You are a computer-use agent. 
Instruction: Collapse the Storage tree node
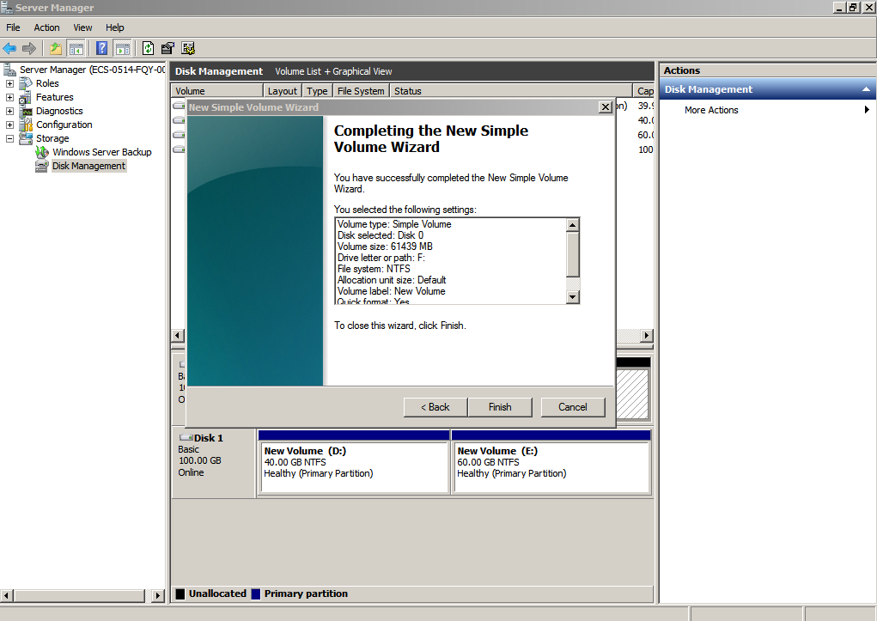click(x=9, y=138)
